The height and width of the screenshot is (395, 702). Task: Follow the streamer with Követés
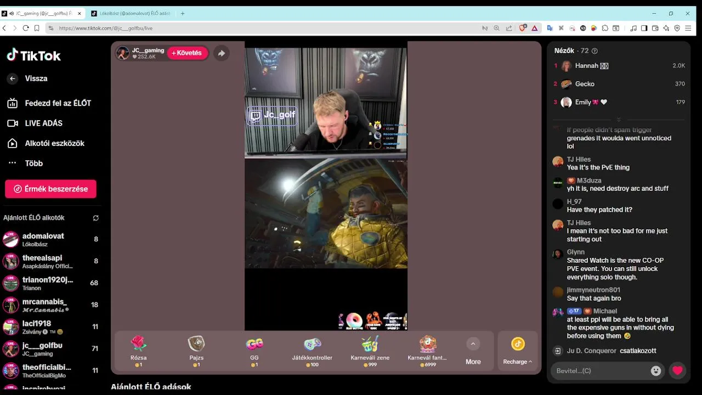coord(187,53)
